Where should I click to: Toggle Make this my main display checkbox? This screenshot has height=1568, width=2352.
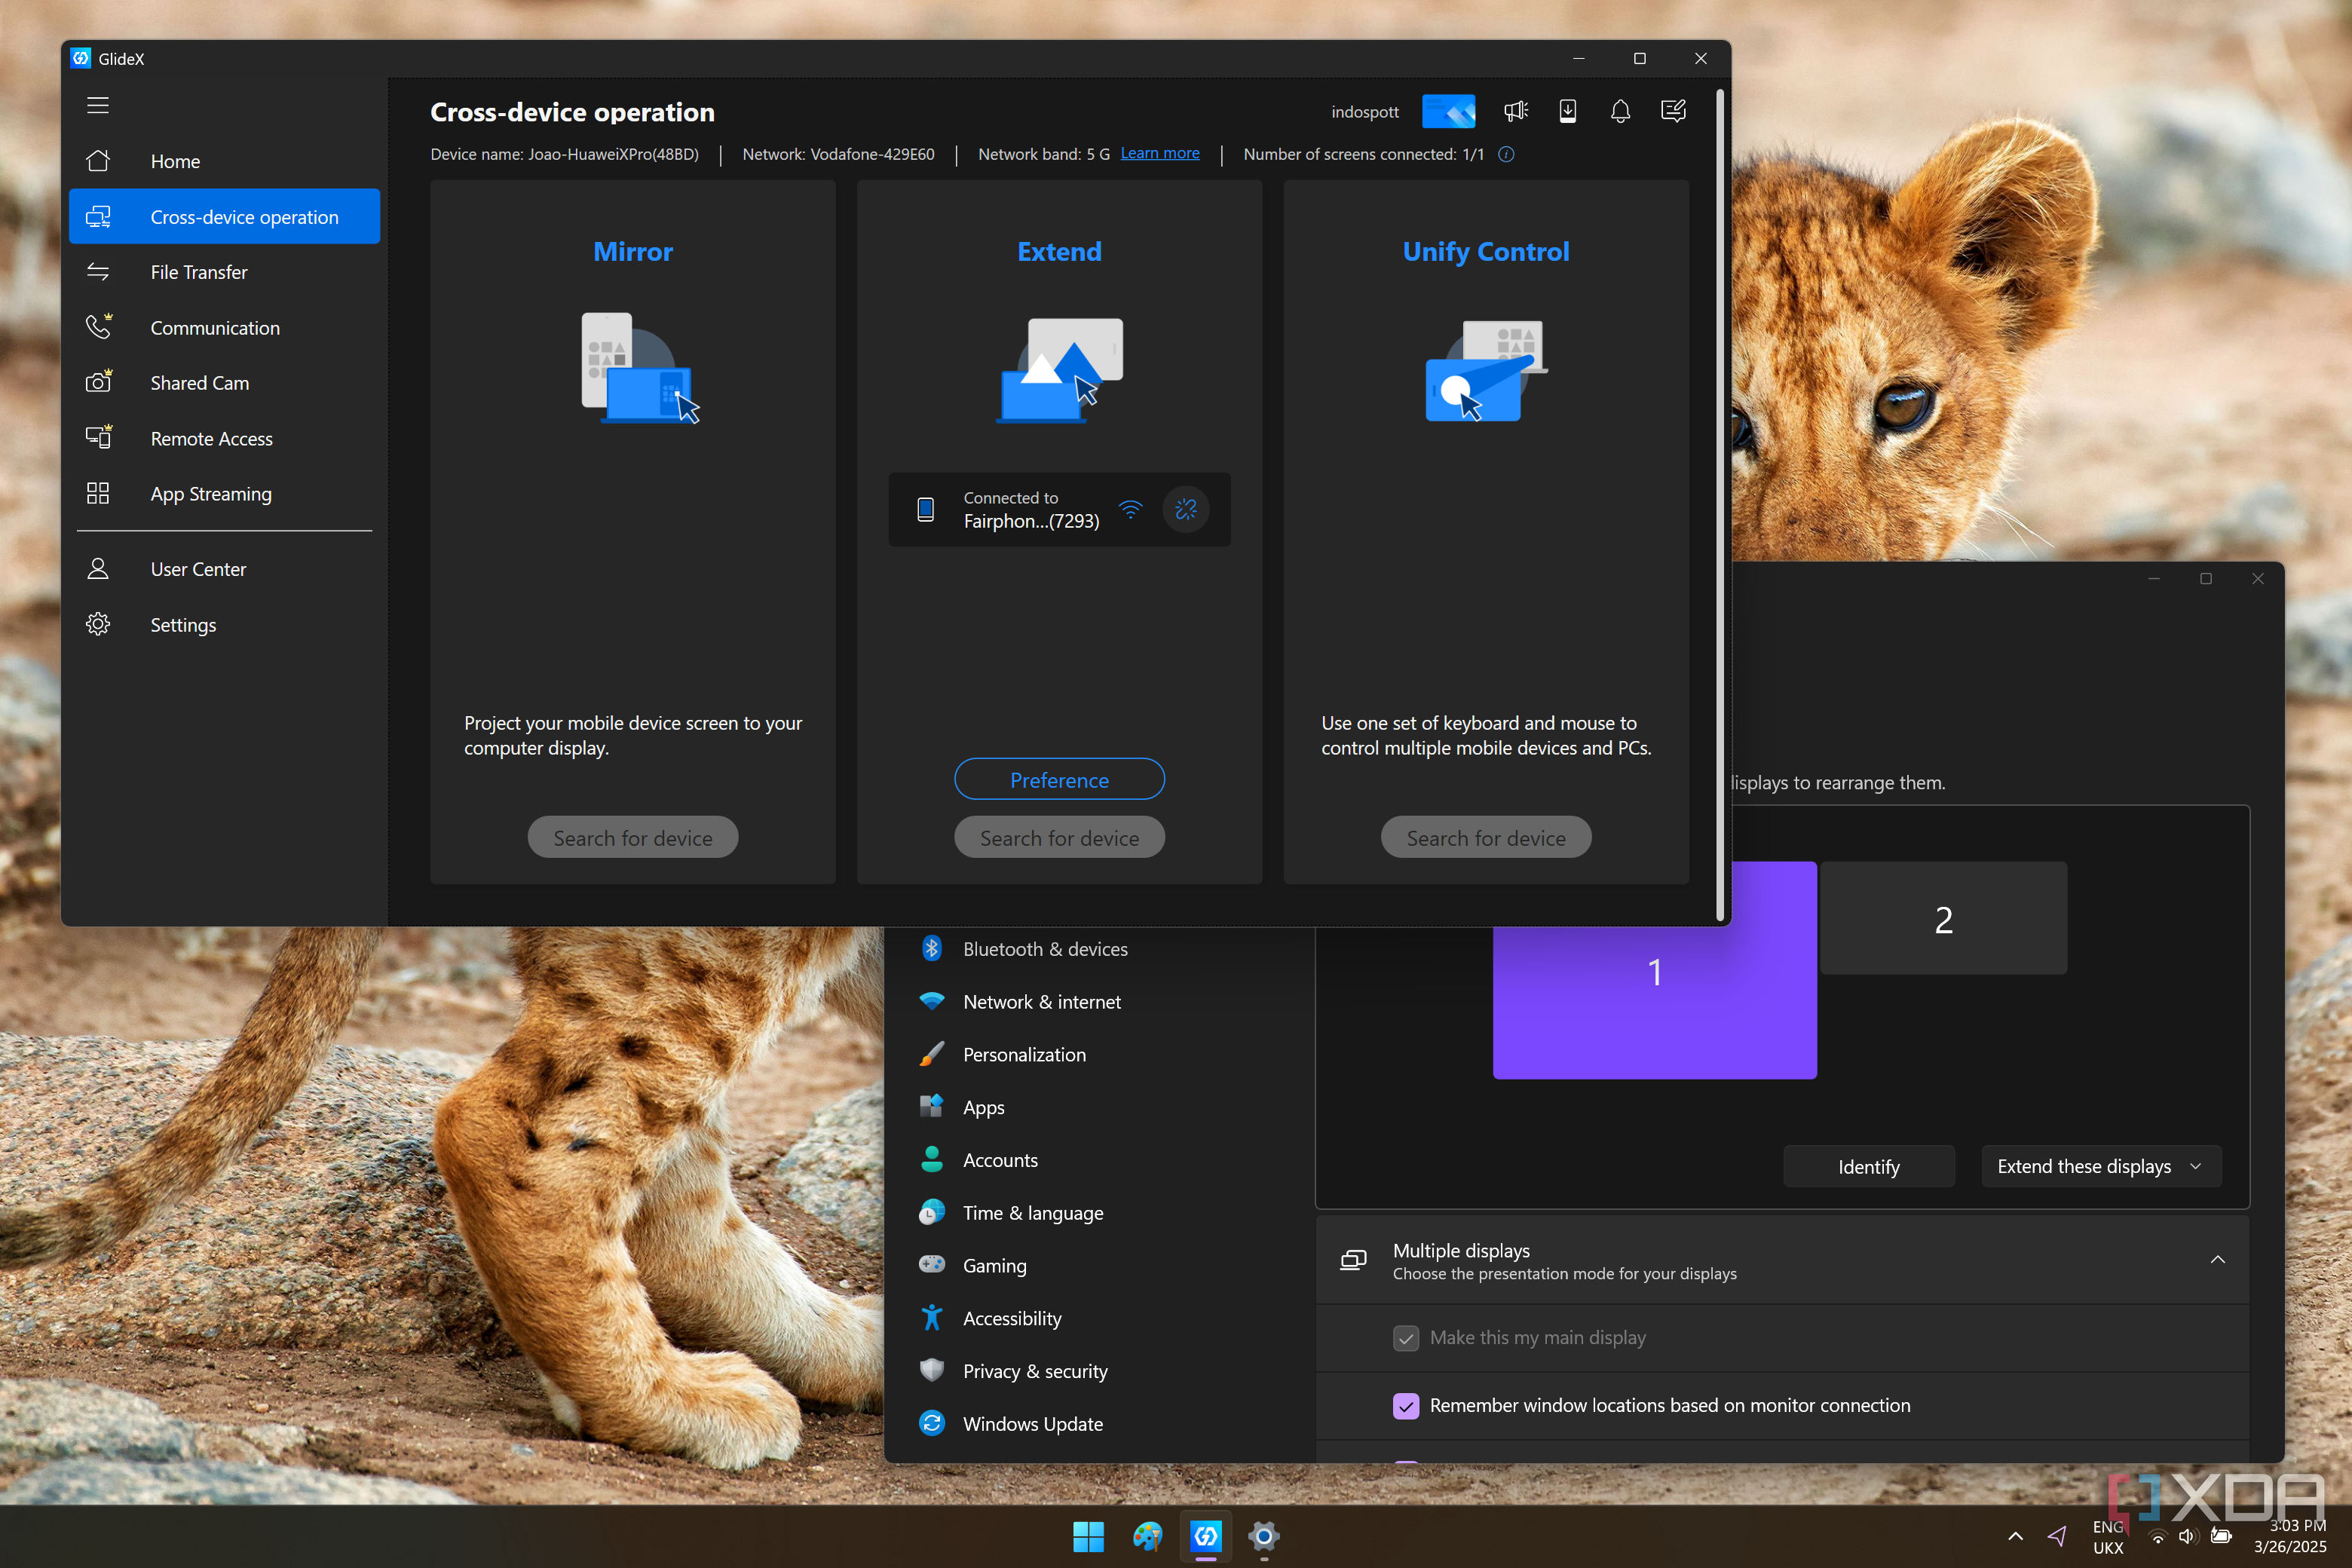click(1406, 1338)
